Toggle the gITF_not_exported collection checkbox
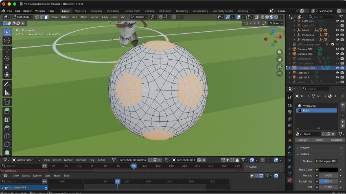 [x=333, y=44]
